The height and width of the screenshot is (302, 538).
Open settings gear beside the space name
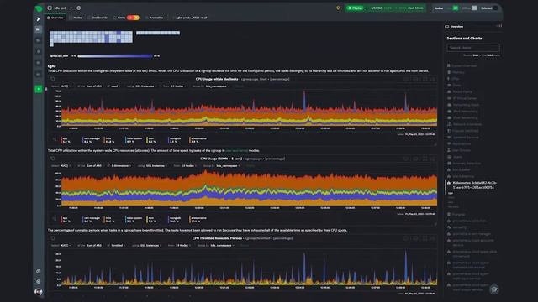coord(78,8)
